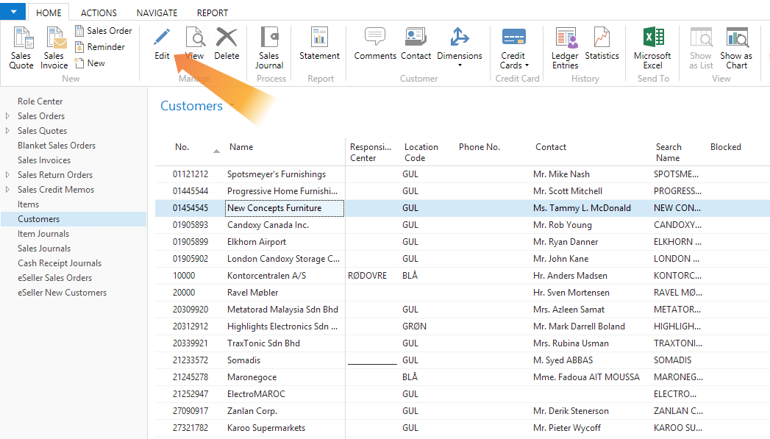This screenshot has height=439, width=770.
Task: Open Cash Receipt Journals
Action: pos(60,263)
